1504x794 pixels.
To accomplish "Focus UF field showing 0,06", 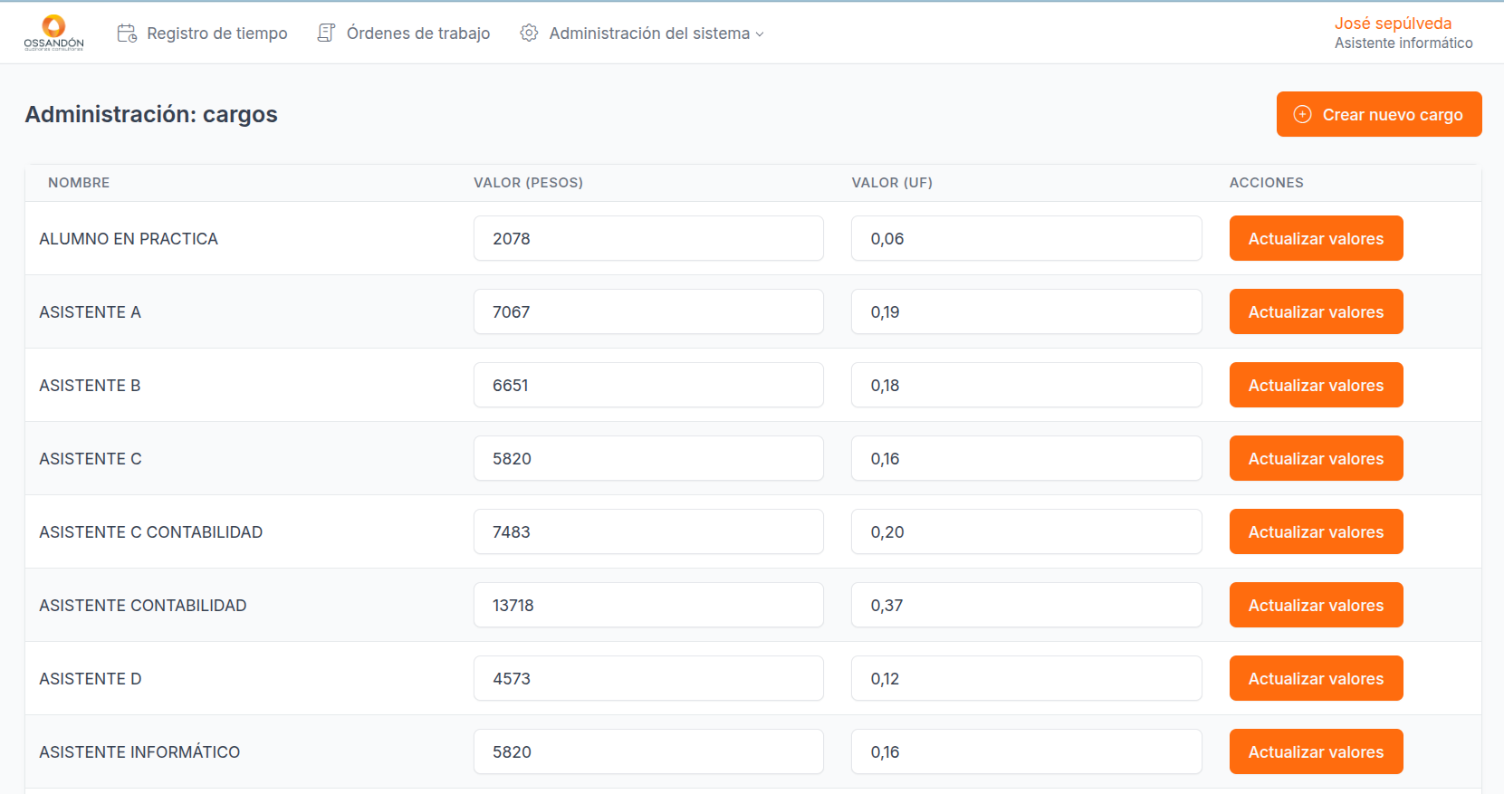I will [x=1027, y=238].
